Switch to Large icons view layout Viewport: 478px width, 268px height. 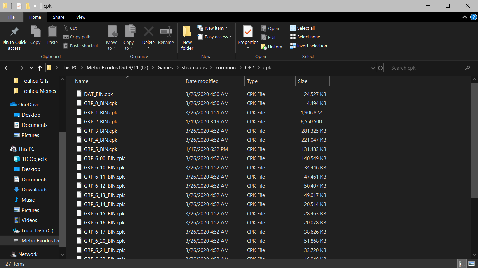tap(472, 264)
